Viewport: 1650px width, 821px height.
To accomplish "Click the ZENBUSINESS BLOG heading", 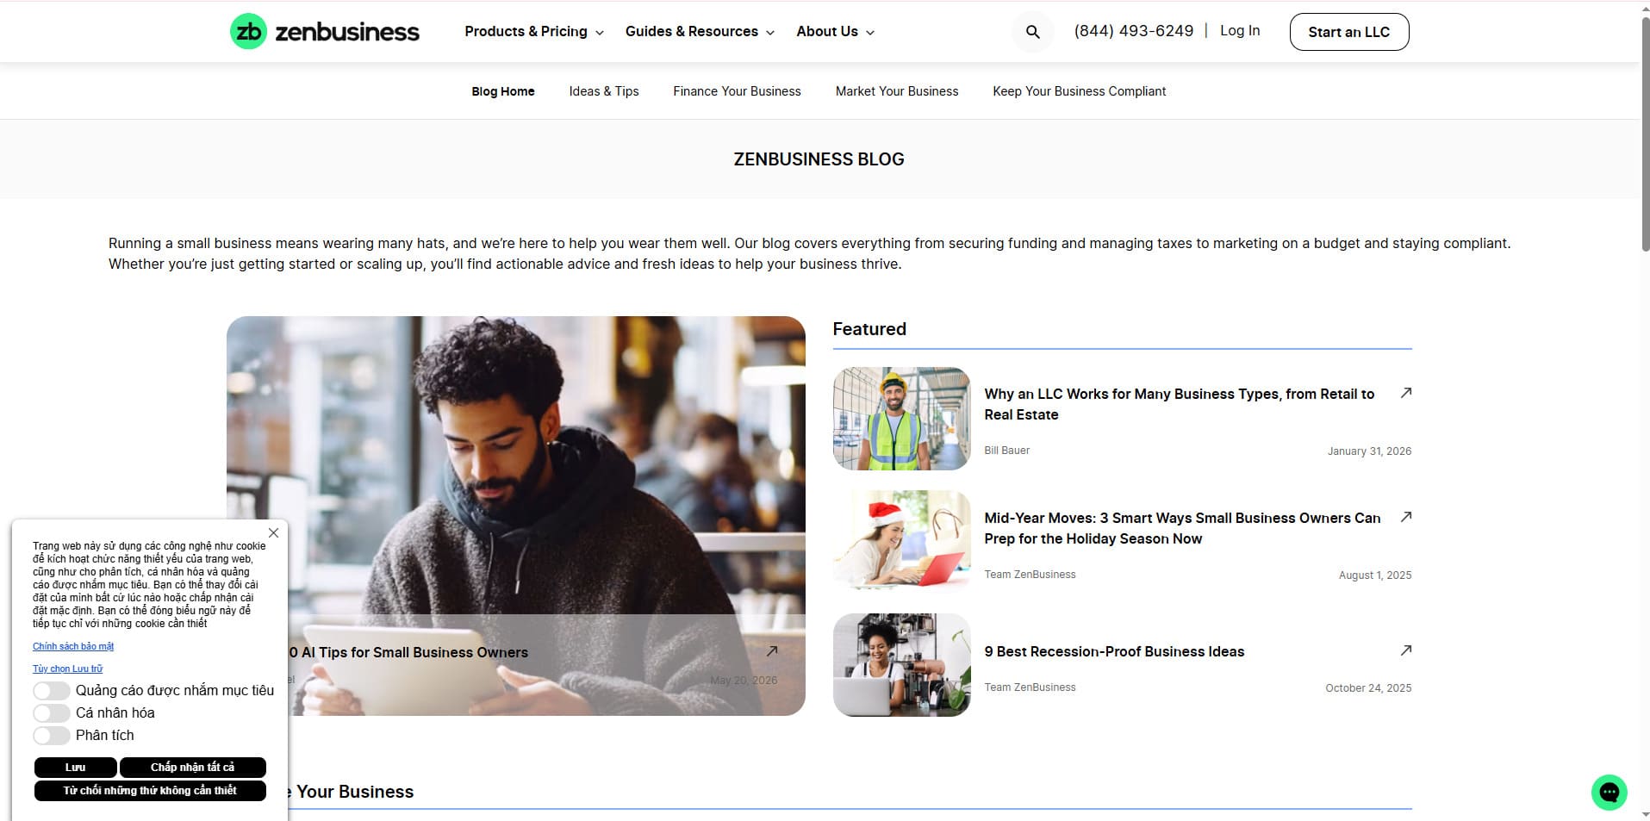I will (819, 159).
